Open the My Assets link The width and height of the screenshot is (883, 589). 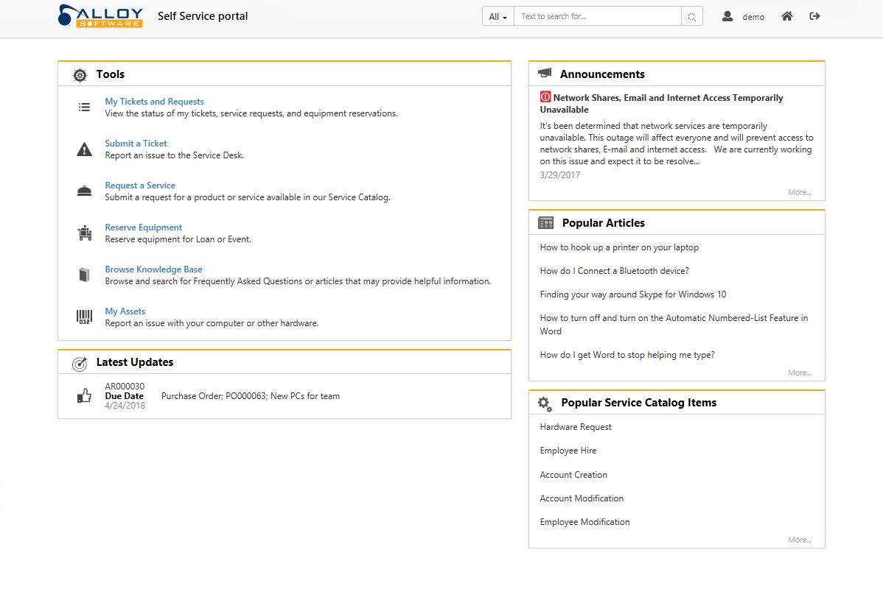(125, 311)
